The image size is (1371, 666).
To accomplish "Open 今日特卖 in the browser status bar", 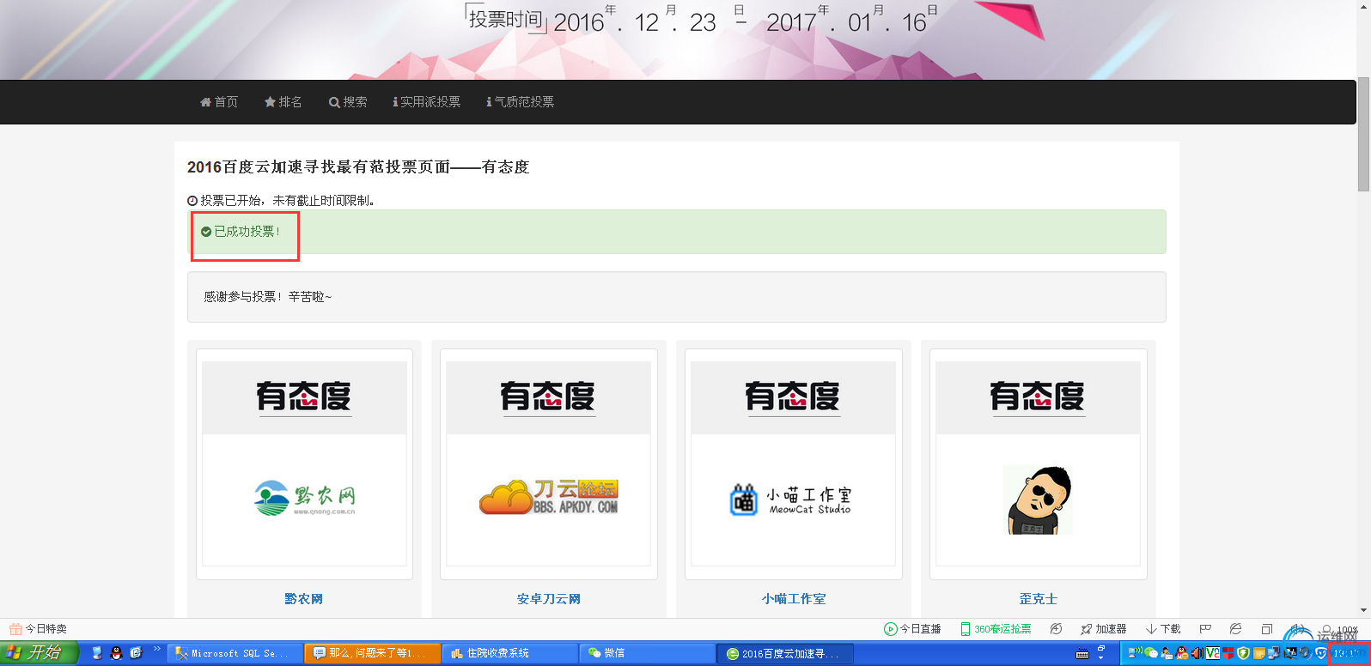I will pos(38,629).
